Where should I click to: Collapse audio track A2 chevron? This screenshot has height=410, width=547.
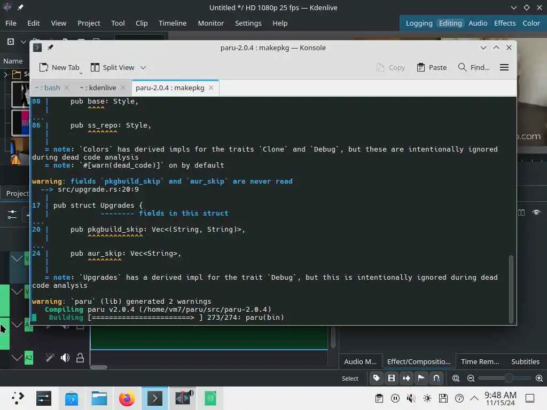click(17, 358)
